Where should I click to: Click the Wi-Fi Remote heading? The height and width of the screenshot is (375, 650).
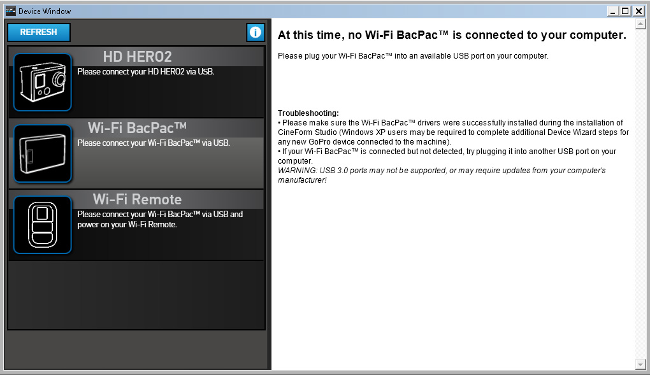[137, 199]
